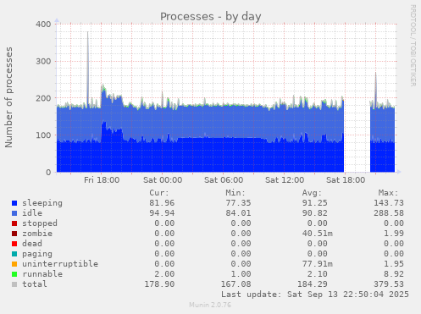This screenshot has height=314, width=421.
Task: Click the spike after Sat 18:00
Action: 375,89
